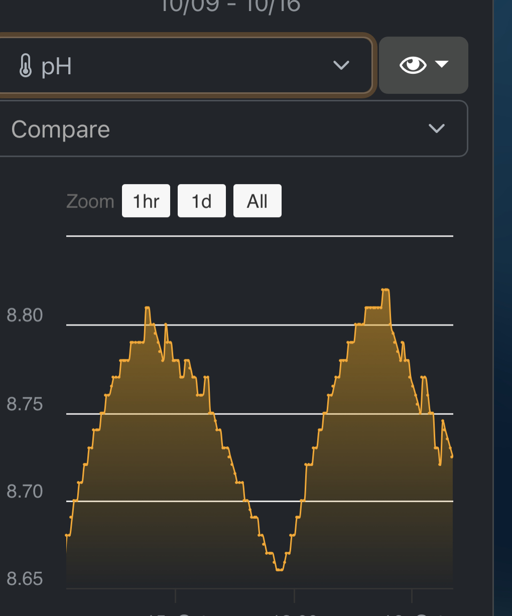The width and height of the screenshot is (512, 616).
Task: Set zoom to 1hr
Action: coord(146,201)
